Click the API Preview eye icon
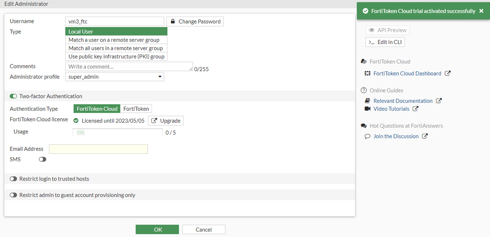 point(372,30)
